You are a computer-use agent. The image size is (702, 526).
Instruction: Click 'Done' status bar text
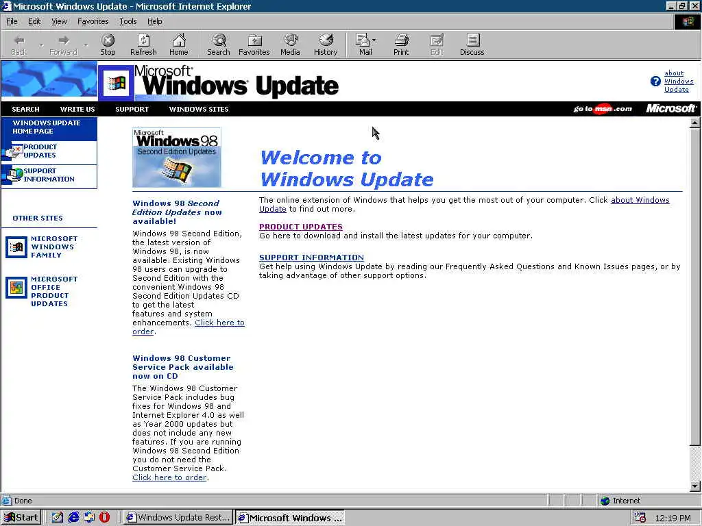pos(23,501)
